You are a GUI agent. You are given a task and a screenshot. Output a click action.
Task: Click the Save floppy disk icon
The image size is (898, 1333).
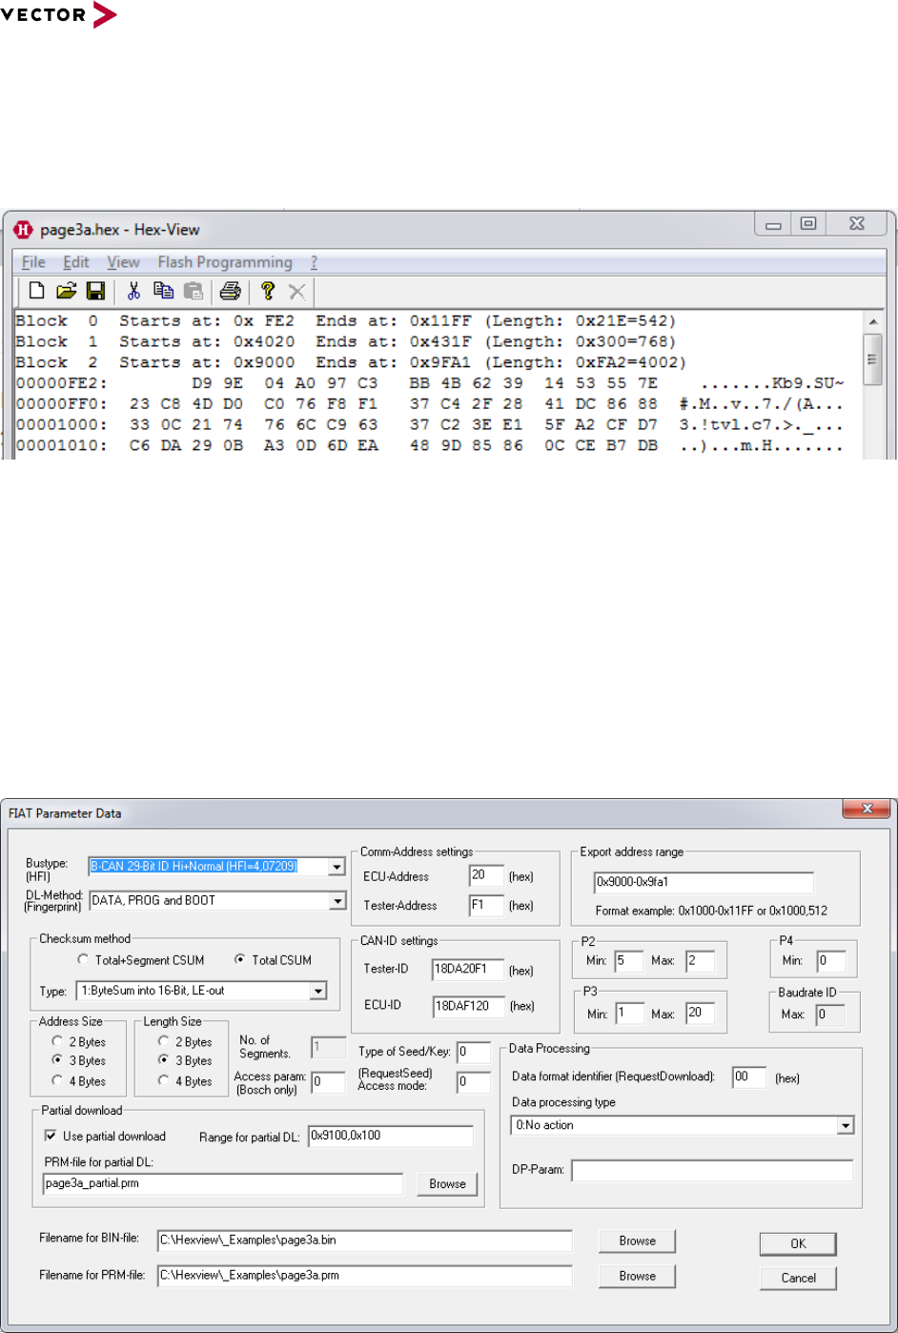tap(95, 291)
